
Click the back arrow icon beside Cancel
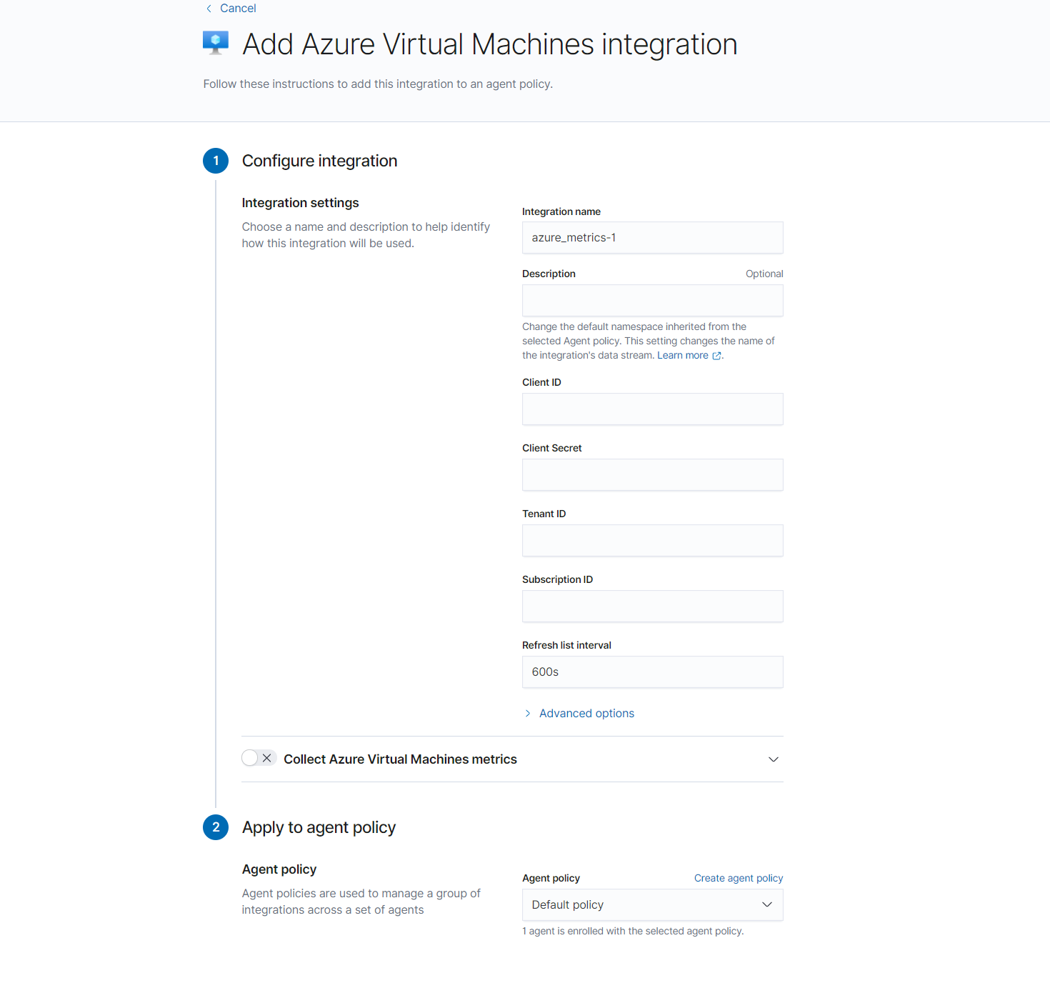click(209, 9)
